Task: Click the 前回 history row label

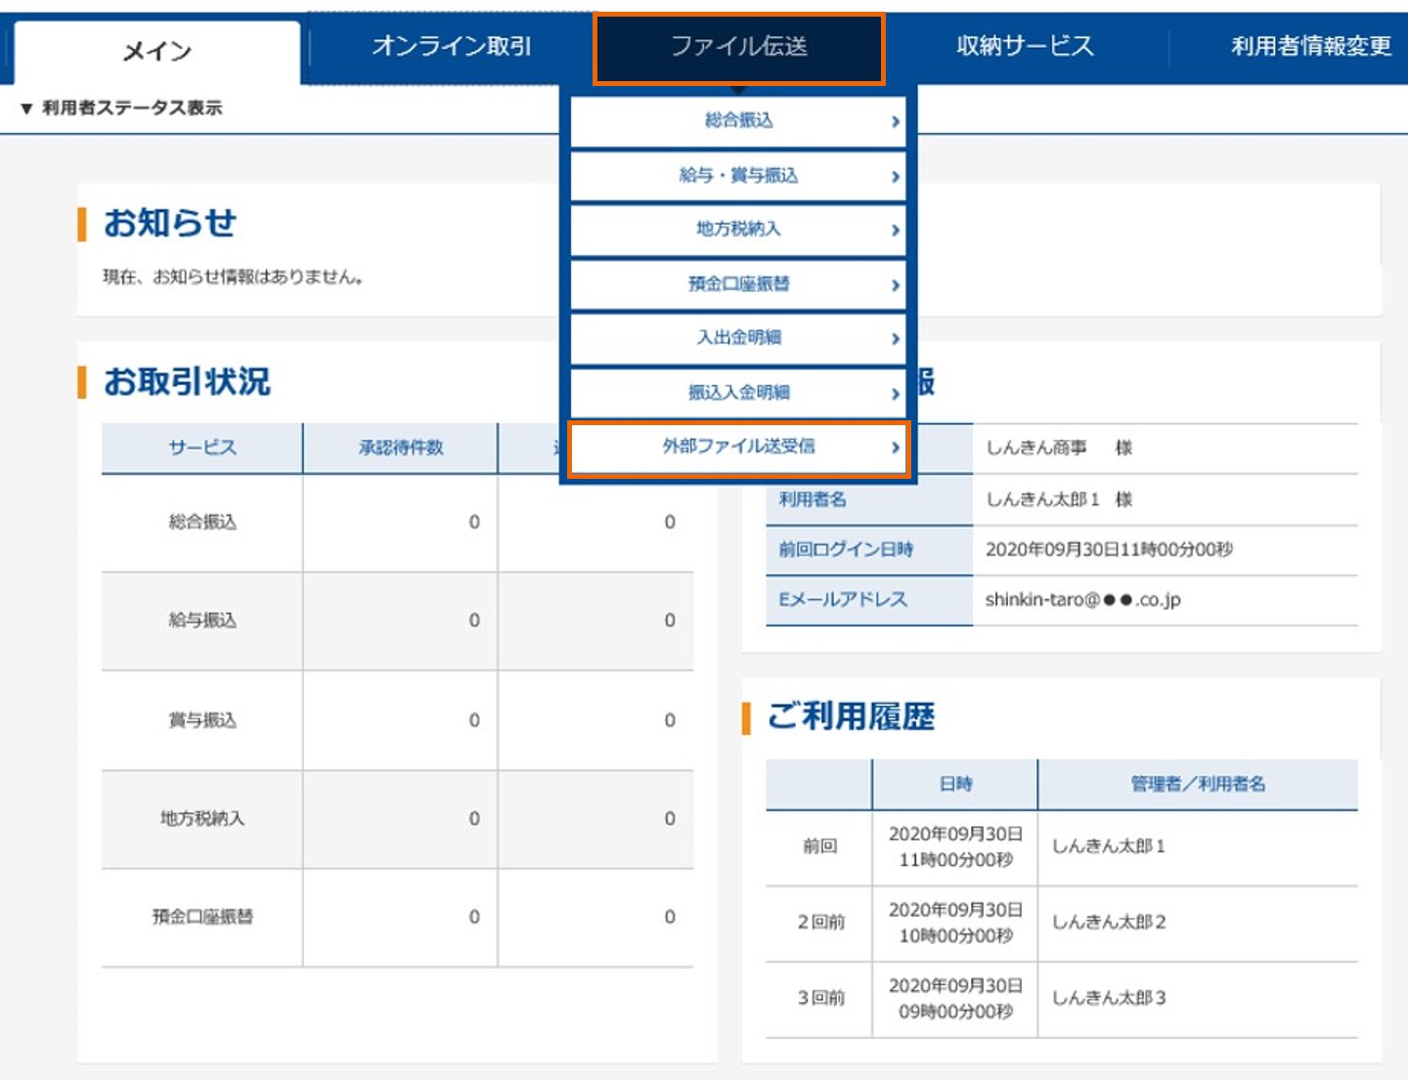Action: click(x=819, y=846)
